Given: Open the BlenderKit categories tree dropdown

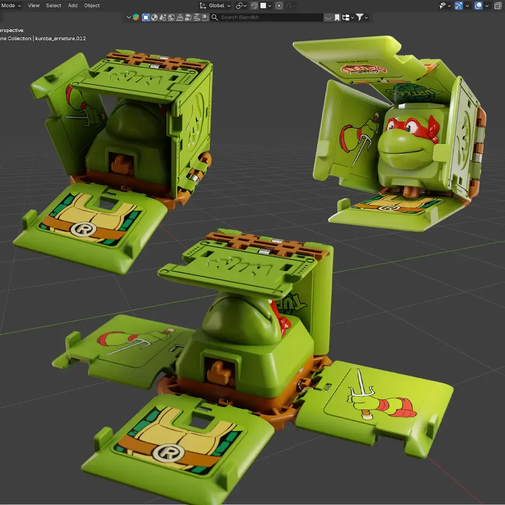Looking at the screenshot, I should point(348,17).
